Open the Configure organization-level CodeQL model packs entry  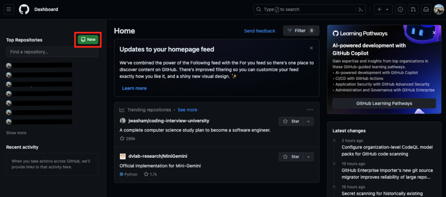[x=387, y=151]
